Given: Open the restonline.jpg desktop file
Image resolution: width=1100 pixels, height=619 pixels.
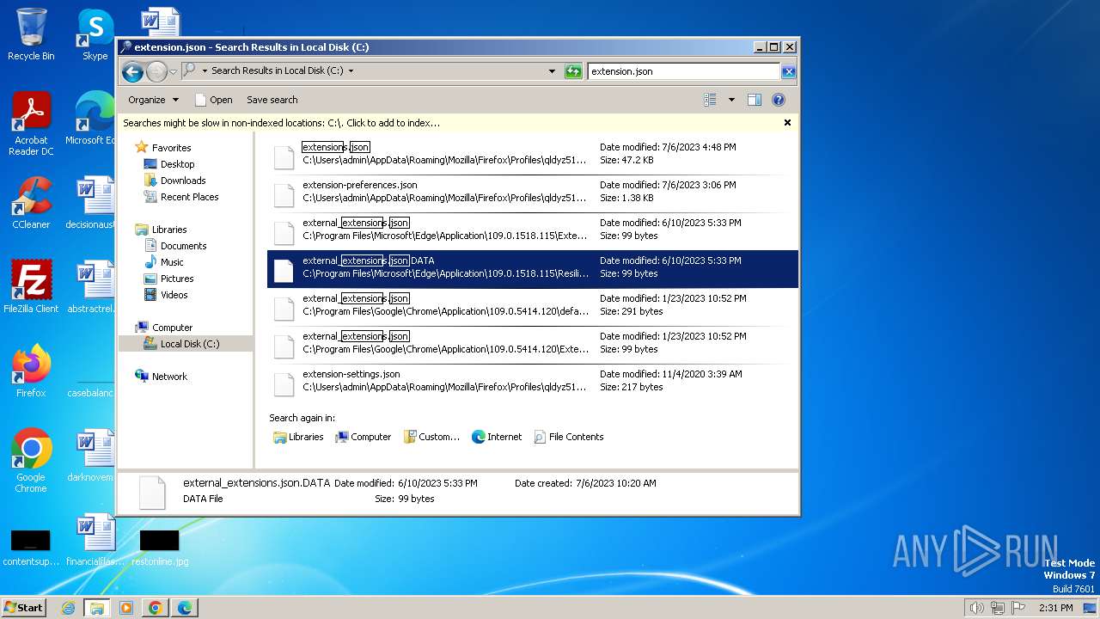Looking at the screenshot, I should tap(160, 549).
